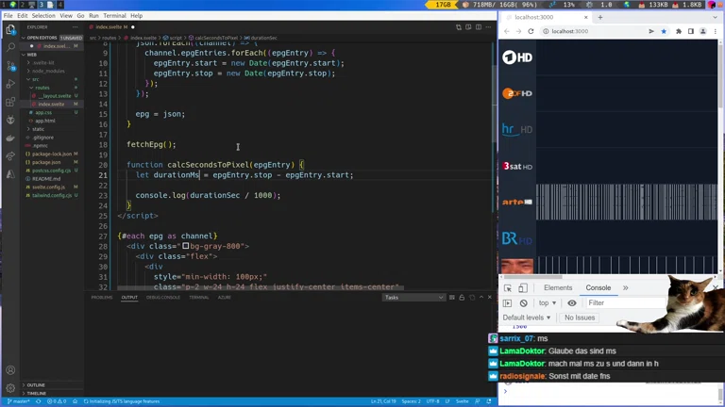This screenshot has height=407, width=725.
Task: Expand the static folder
Action: pos(38,129)
